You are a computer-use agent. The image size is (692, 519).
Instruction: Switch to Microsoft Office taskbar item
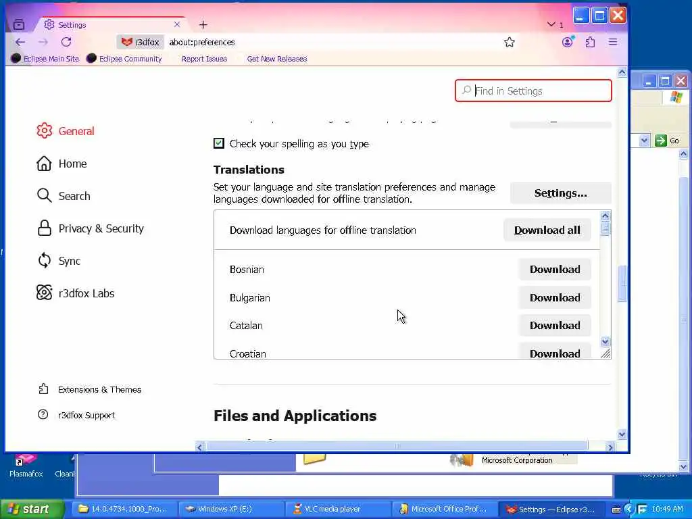(x=445, y=509)
